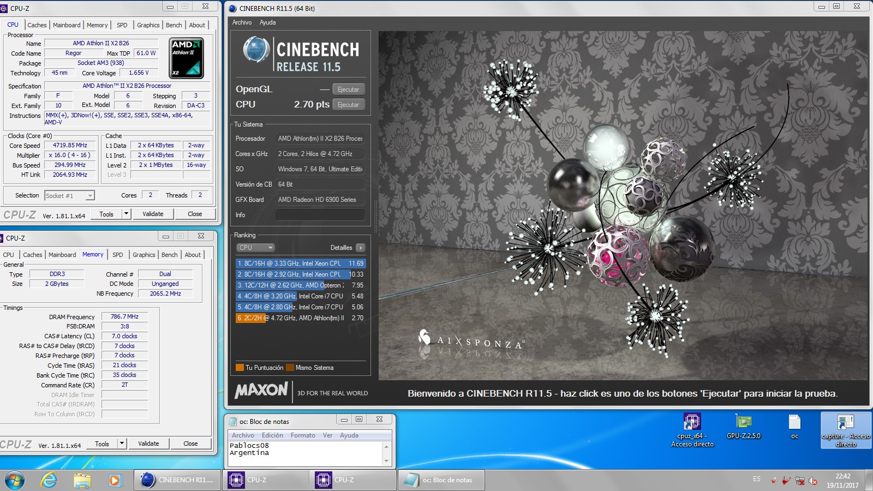
Task: Click the Core Speed value 4719.85 MHz
Action: [x=70, y=146]
